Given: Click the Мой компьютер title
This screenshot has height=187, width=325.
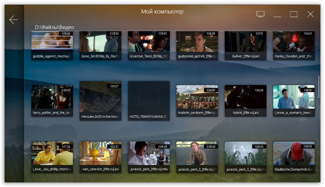Looking at the screenshot, I should [162, 11].
